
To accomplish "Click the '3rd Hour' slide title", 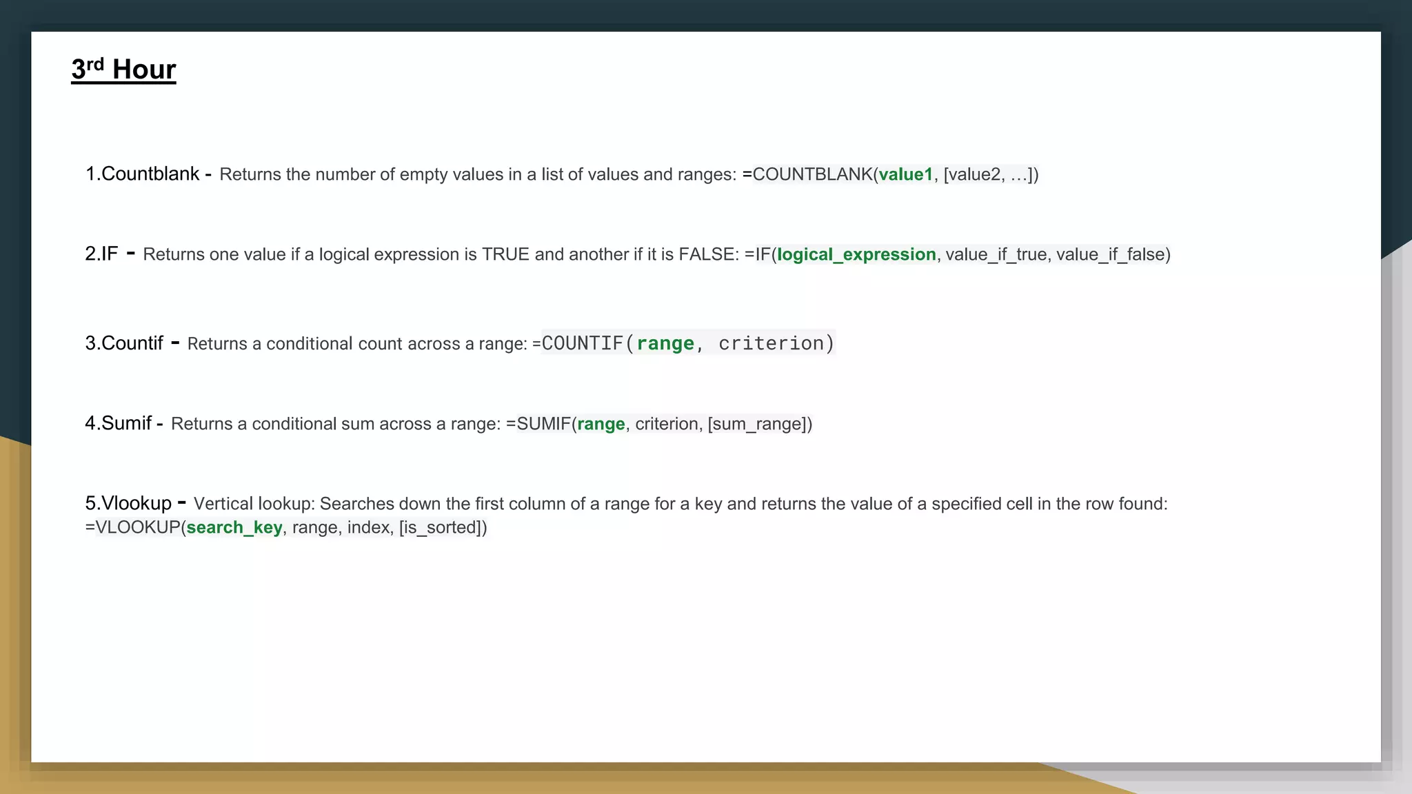I will point(123,70).
